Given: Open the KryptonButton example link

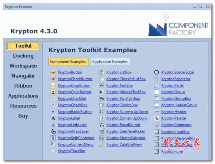Looking at the screenshot, I should click(70, 72).
